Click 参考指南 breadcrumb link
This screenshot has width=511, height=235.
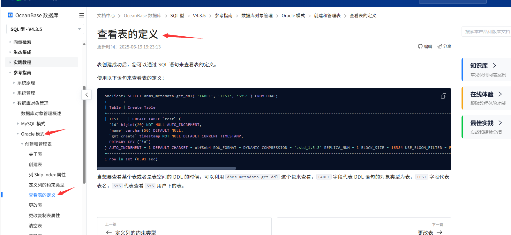(223, 16)
